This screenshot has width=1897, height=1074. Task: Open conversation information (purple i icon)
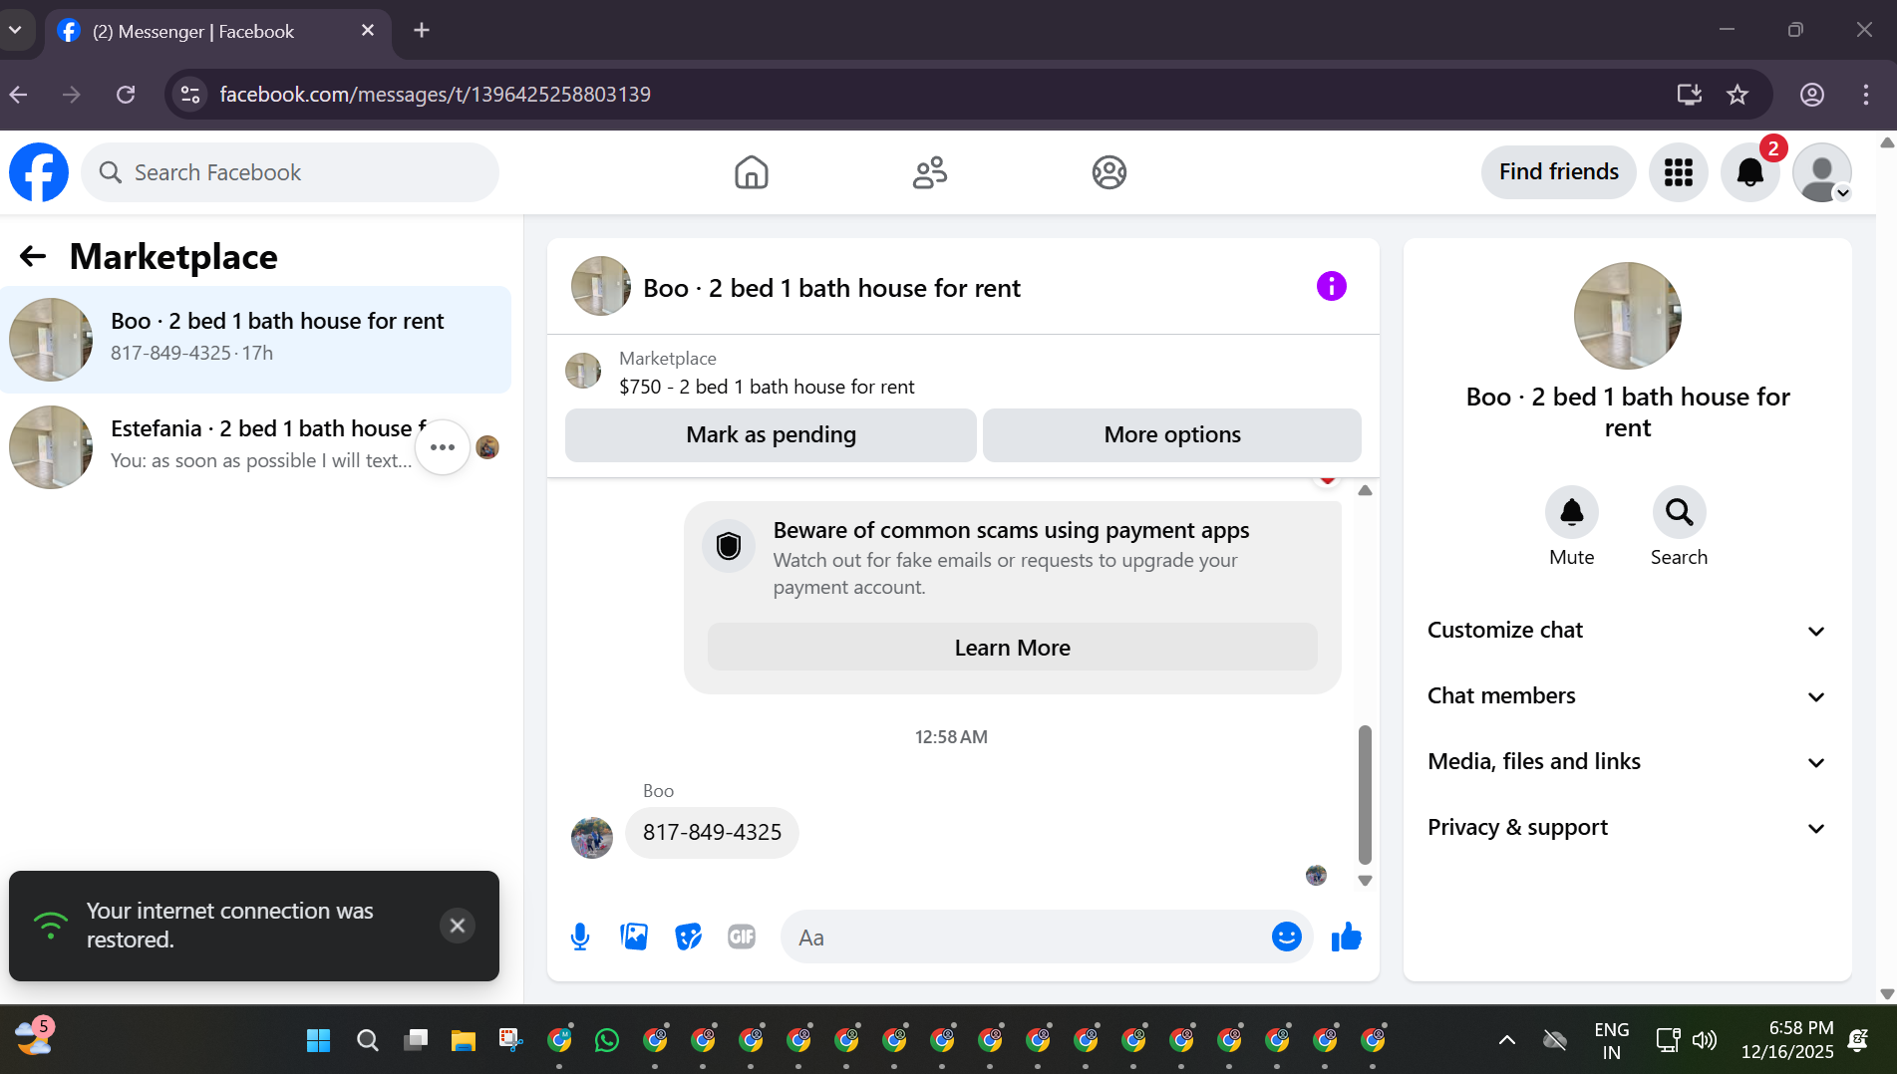(x=1332, y=286)
